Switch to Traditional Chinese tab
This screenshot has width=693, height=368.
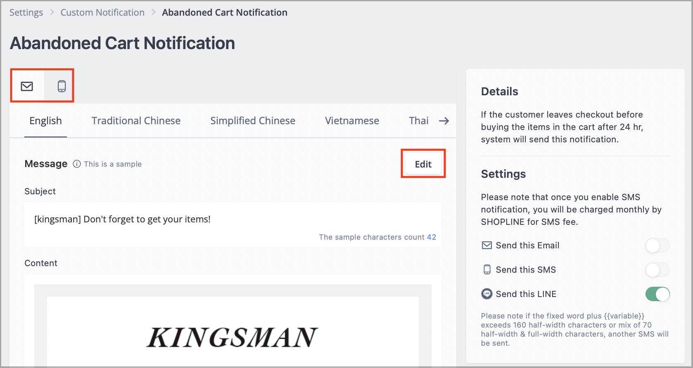click(136, 121)
